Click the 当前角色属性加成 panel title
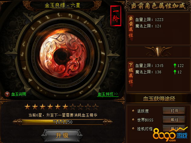Image resolution: width=191 pixels, height=143 pixels. [158, 6]
